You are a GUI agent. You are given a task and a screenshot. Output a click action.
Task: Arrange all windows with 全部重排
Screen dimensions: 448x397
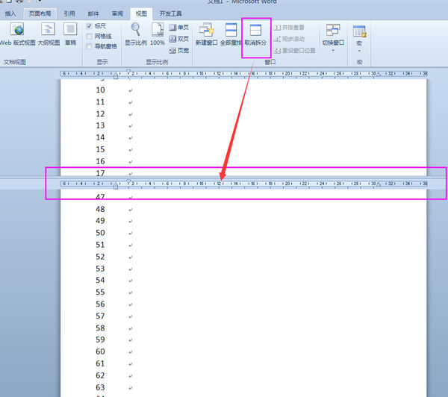coord(231,34)
